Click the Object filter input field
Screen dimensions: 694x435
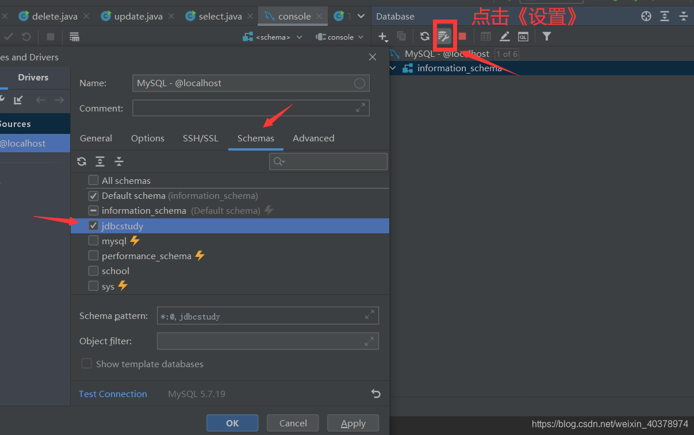pyautogui.click(x=268, y=341)
